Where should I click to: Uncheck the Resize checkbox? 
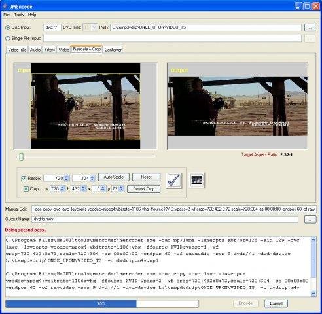pyautogui.click(x=24, y=179)
